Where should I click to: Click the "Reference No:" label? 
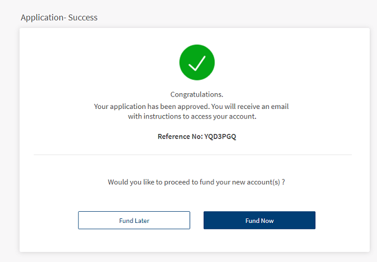click(x=180, y=136)
